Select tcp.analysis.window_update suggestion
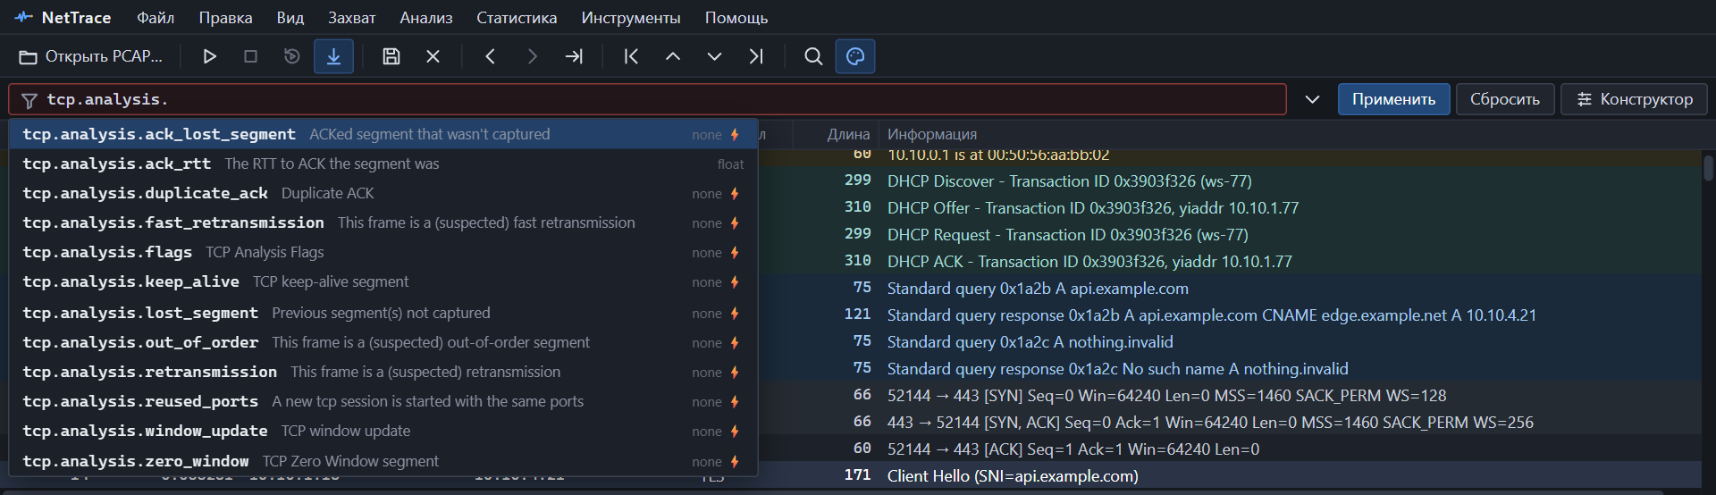1716x495 pixels. (x=383, y=431)
